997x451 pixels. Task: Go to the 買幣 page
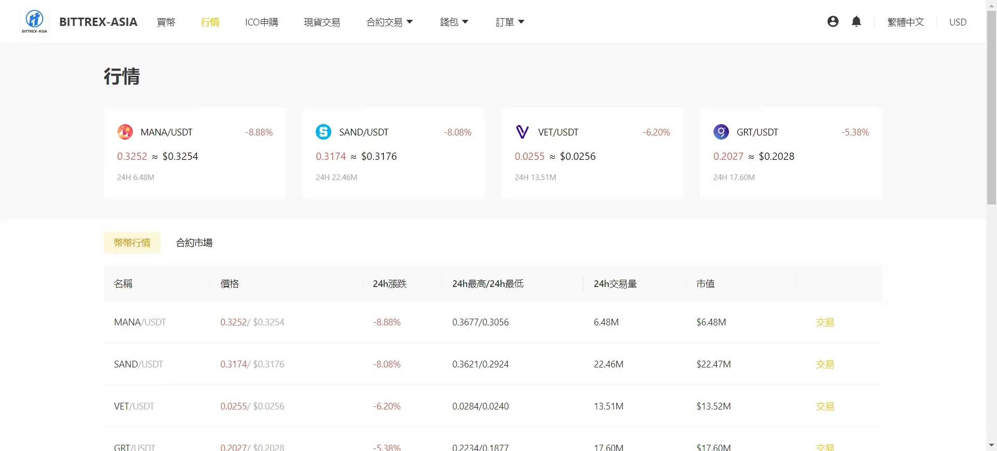tap(166, 22)
